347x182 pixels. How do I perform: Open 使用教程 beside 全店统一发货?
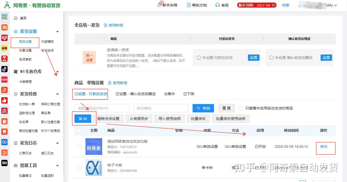coord(113,25)
